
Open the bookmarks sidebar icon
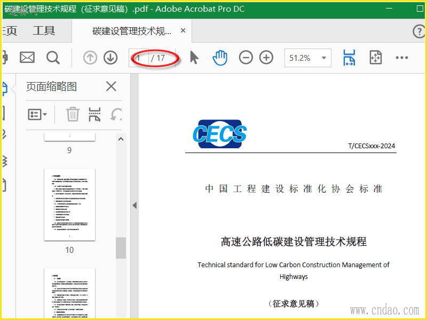click(x=4, y=113)
